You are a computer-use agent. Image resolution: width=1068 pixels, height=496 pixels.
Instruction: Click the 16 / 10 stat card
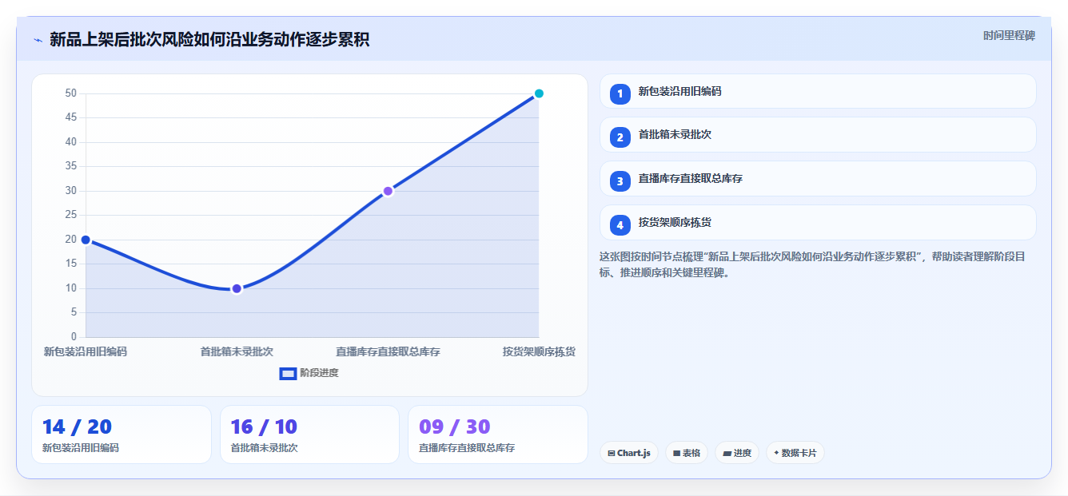(x=309, y=434)
